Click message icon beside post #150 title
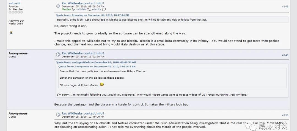The image size is (297, 131). coord(58,115)
